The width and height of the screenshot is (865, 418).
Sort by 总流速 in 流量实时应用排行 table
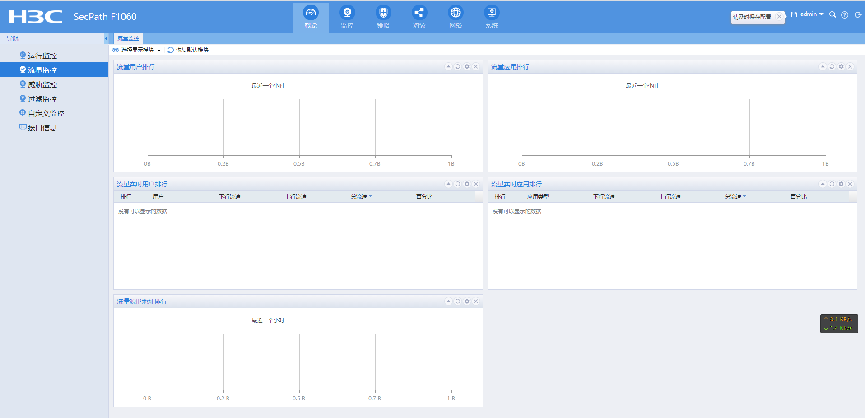(735, 197)
